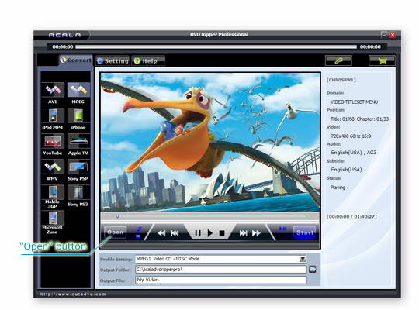Click the small blue icon beside Start
The width and height of the screenshot is (419, 310).
[282, 229]
